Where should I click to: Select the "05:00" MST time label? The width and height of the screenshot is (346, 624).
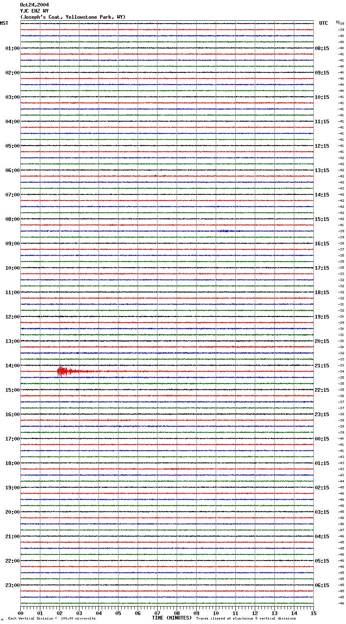[13, 146]
